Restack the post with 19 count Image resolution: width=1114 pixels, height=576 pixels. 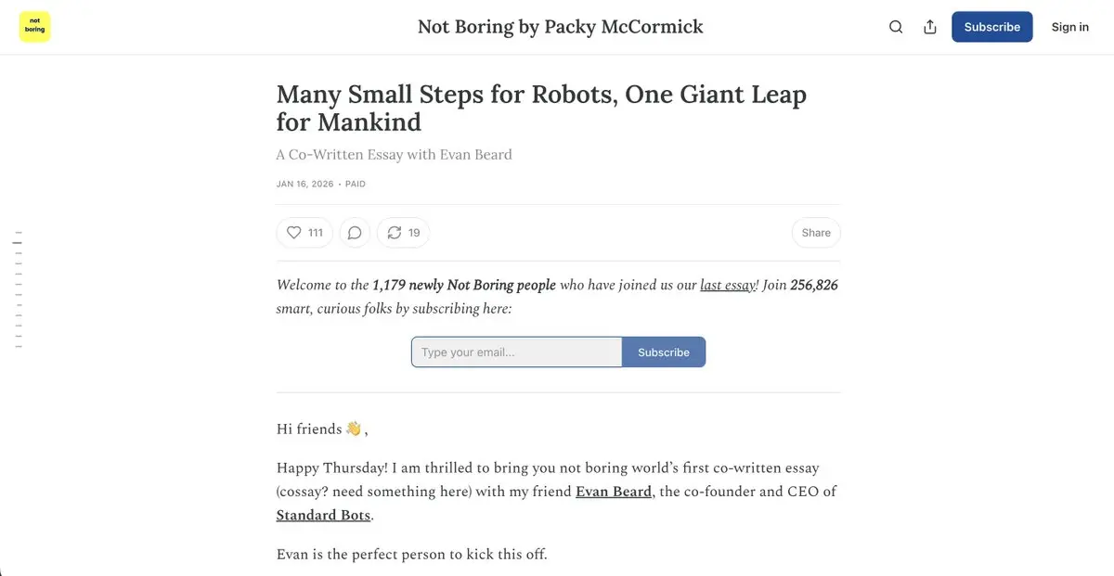(x=403, y=233)
